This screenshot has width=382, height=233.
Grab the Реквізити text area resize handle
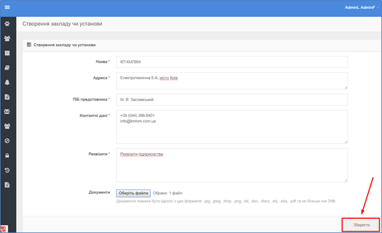(346, 180)
